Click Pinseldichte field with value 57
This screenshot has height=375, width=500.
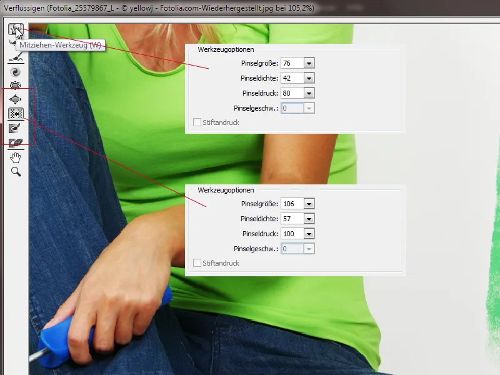click(x=292, y=219)
